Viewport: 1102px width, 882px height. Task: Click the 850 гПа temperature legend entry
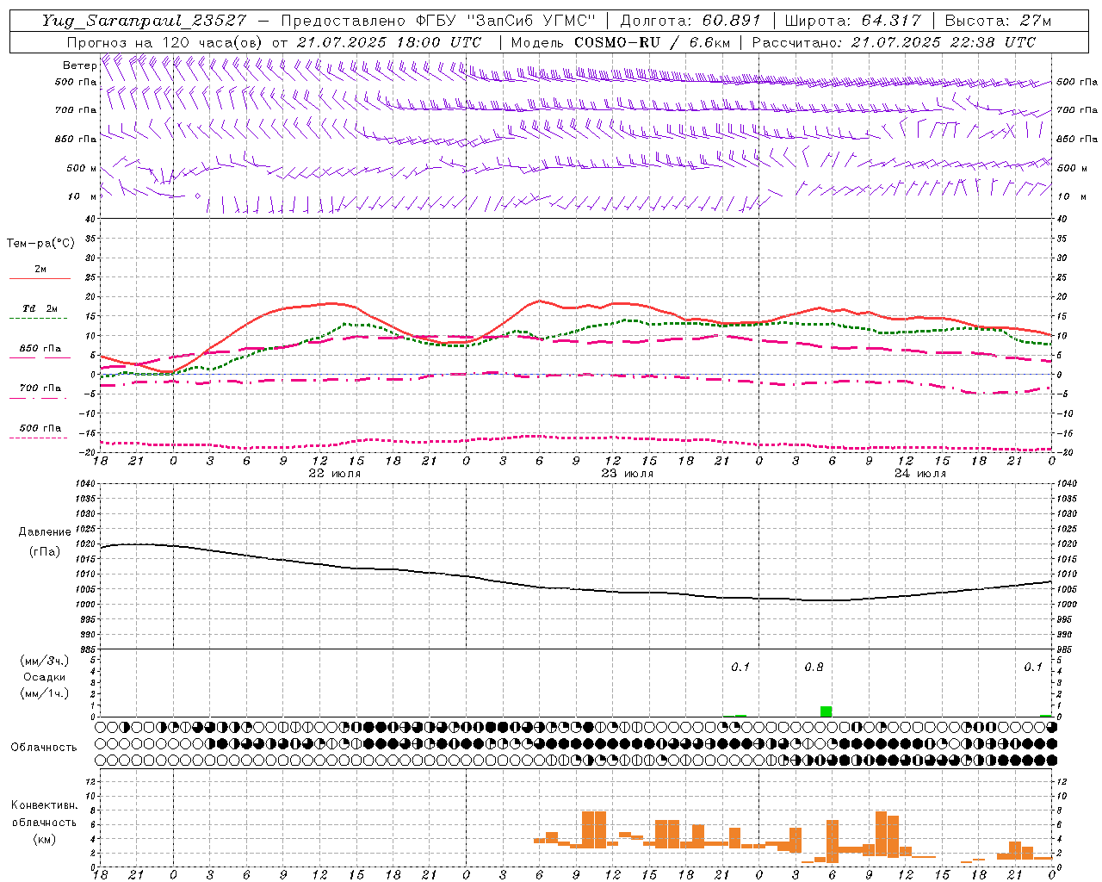coord(40,349)
